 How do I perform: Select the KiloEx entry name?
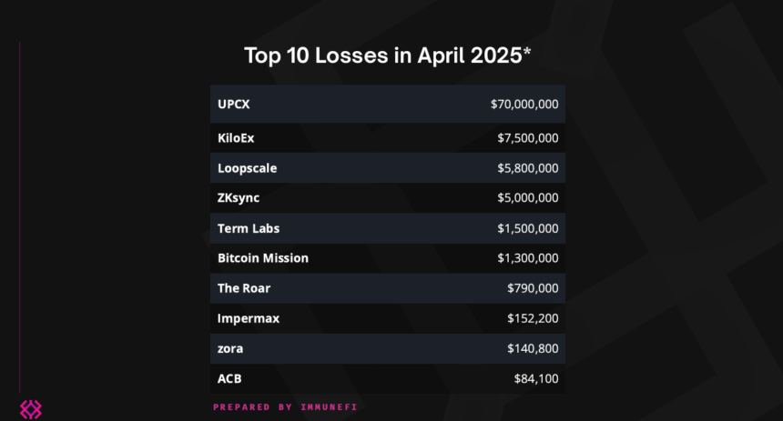pyautogui.click(x=237, y=138)
